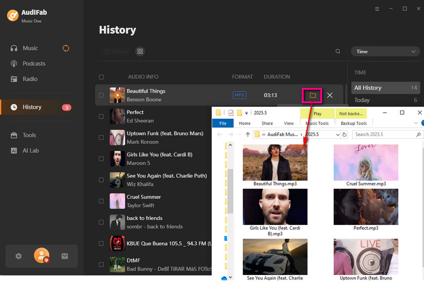Filter history by Today

point(385,100)
